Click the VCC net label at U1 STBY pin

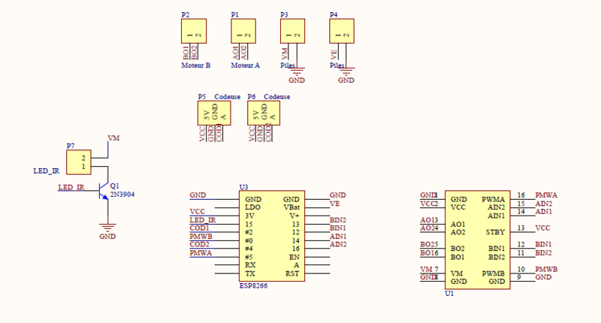pyautogui.click(x=542, y=228)
